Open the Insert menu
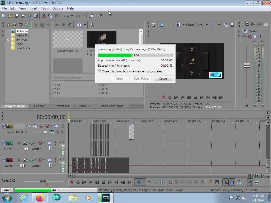 click(33, 8)
